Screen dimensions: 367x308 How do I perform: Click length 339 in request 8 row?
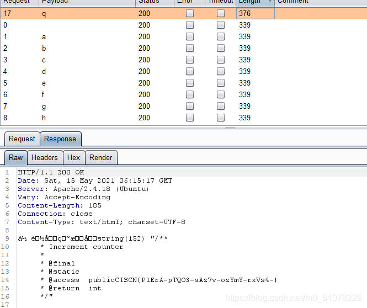pos(244,118)
